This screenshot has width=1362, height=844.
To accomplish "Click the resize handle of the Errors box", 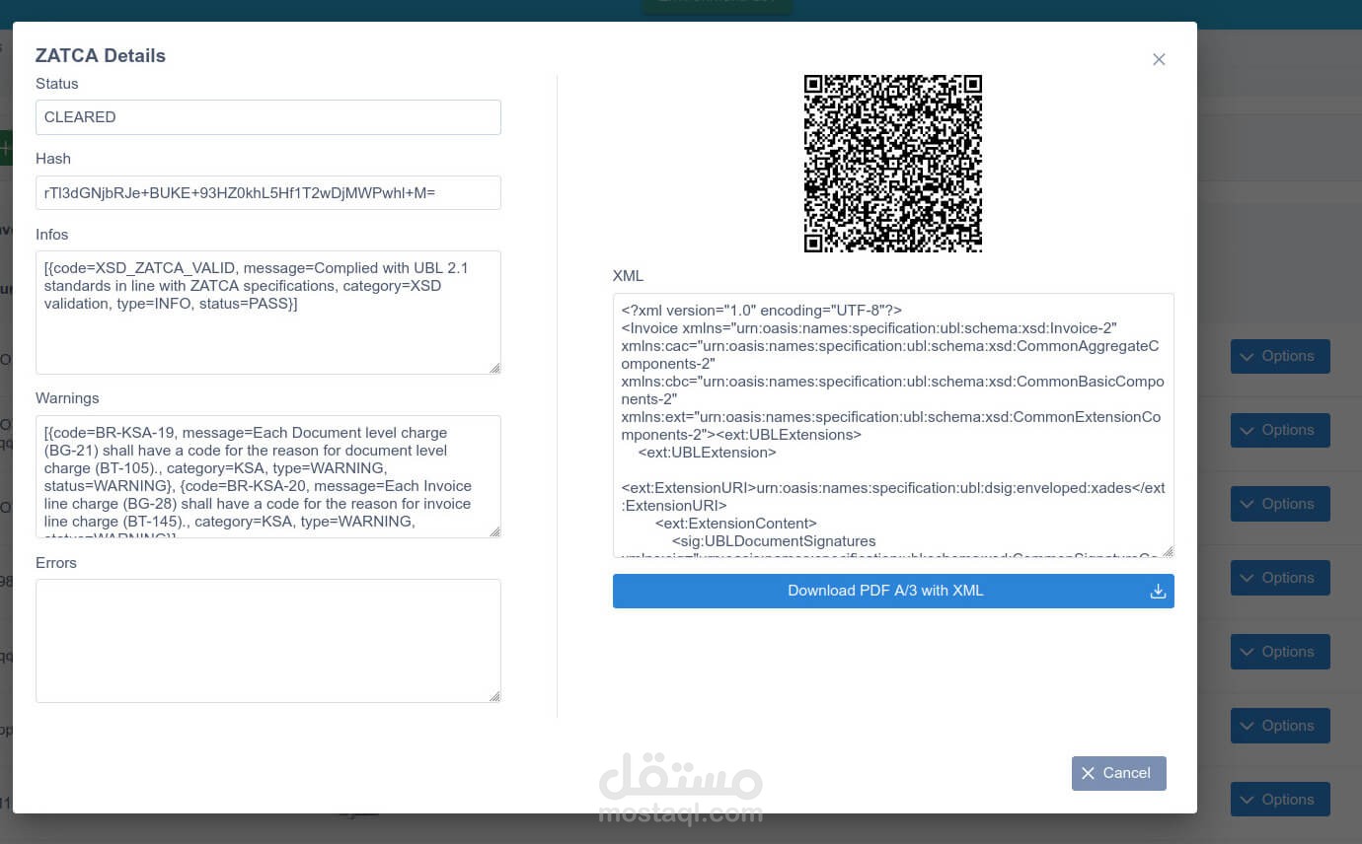I will pos(494,696).
